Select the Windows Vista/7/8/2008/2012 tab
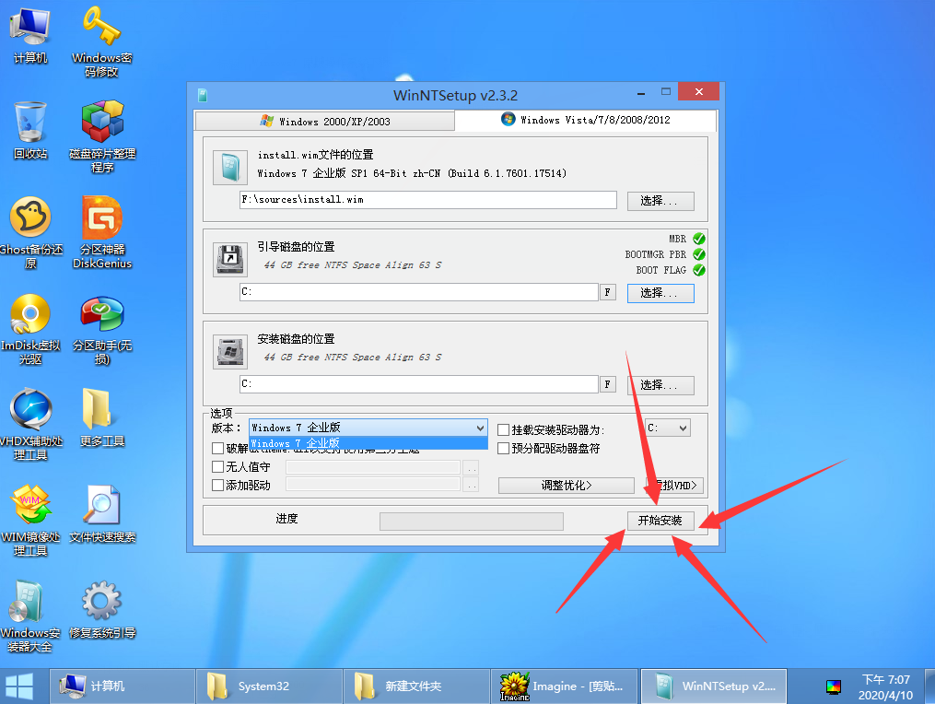Screen dimensions: 935x704 pyautogui.click(x=585, y=120)
